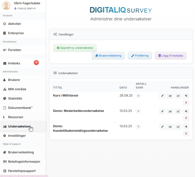Delete the Demo: Medarbeiderundersøkelse survey
This screenshot has height=177, width=195.
(186, 118)
